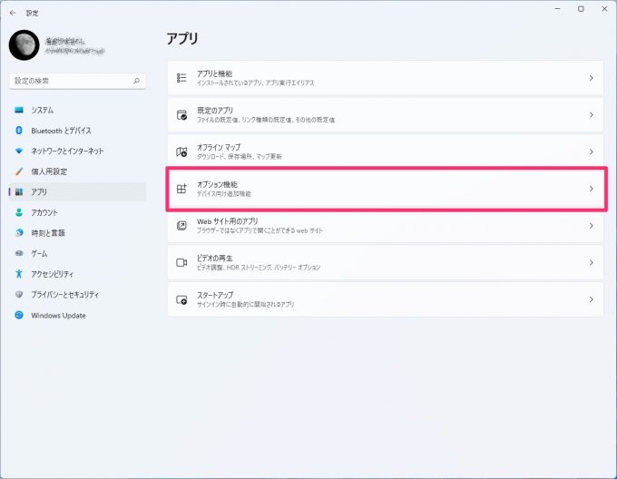This screenshot has width=617, height=479.
Task: Click the オフライン マップ map icon
Action: (x=181, y=152)
